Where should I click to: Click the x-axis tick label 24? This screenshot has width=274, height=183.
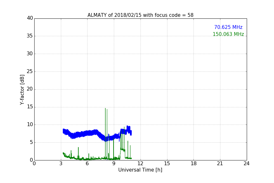pyautogui.click(x=247, y=164)
